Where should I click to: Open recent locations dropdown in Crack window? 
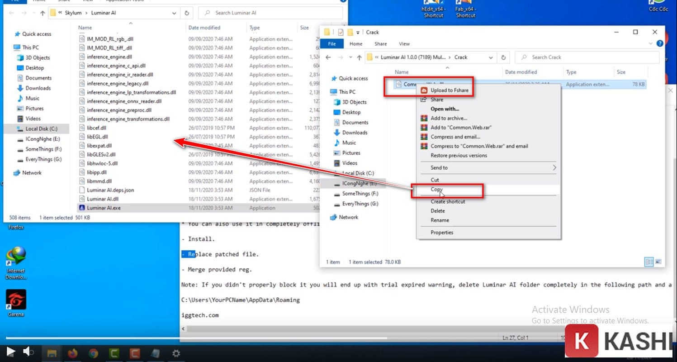coord(350,57)
